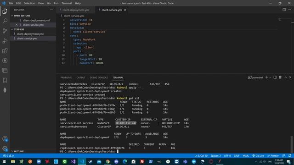
Task: Open Google Chrome from the taskbar
Action: (x=107, y=161)
